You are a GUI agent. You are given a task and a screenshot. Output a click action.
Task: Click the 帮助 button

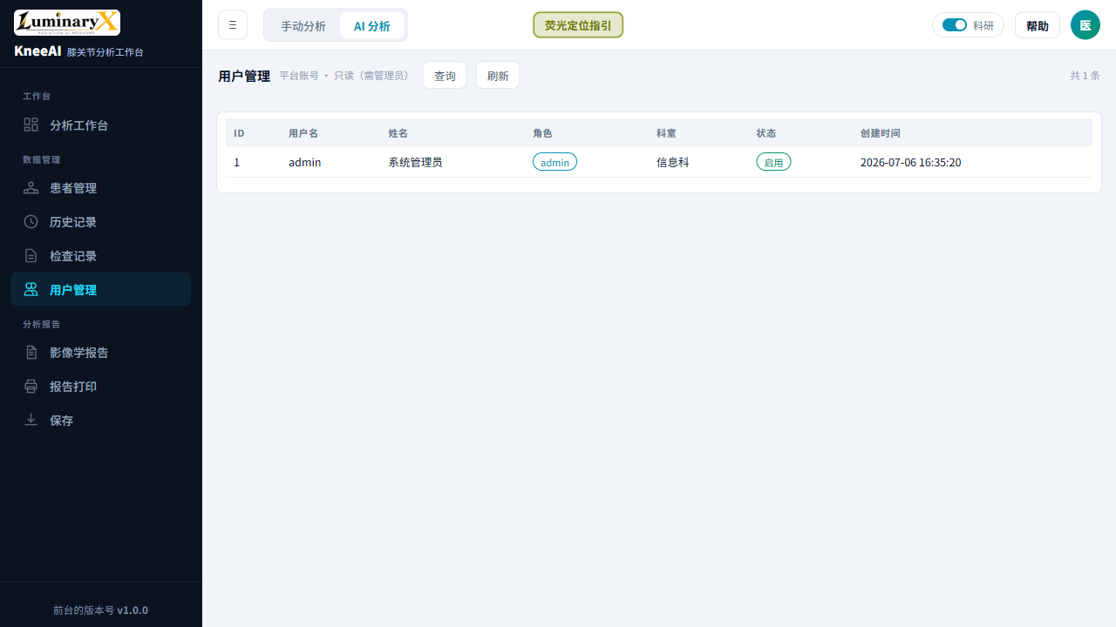point(1038,26)
